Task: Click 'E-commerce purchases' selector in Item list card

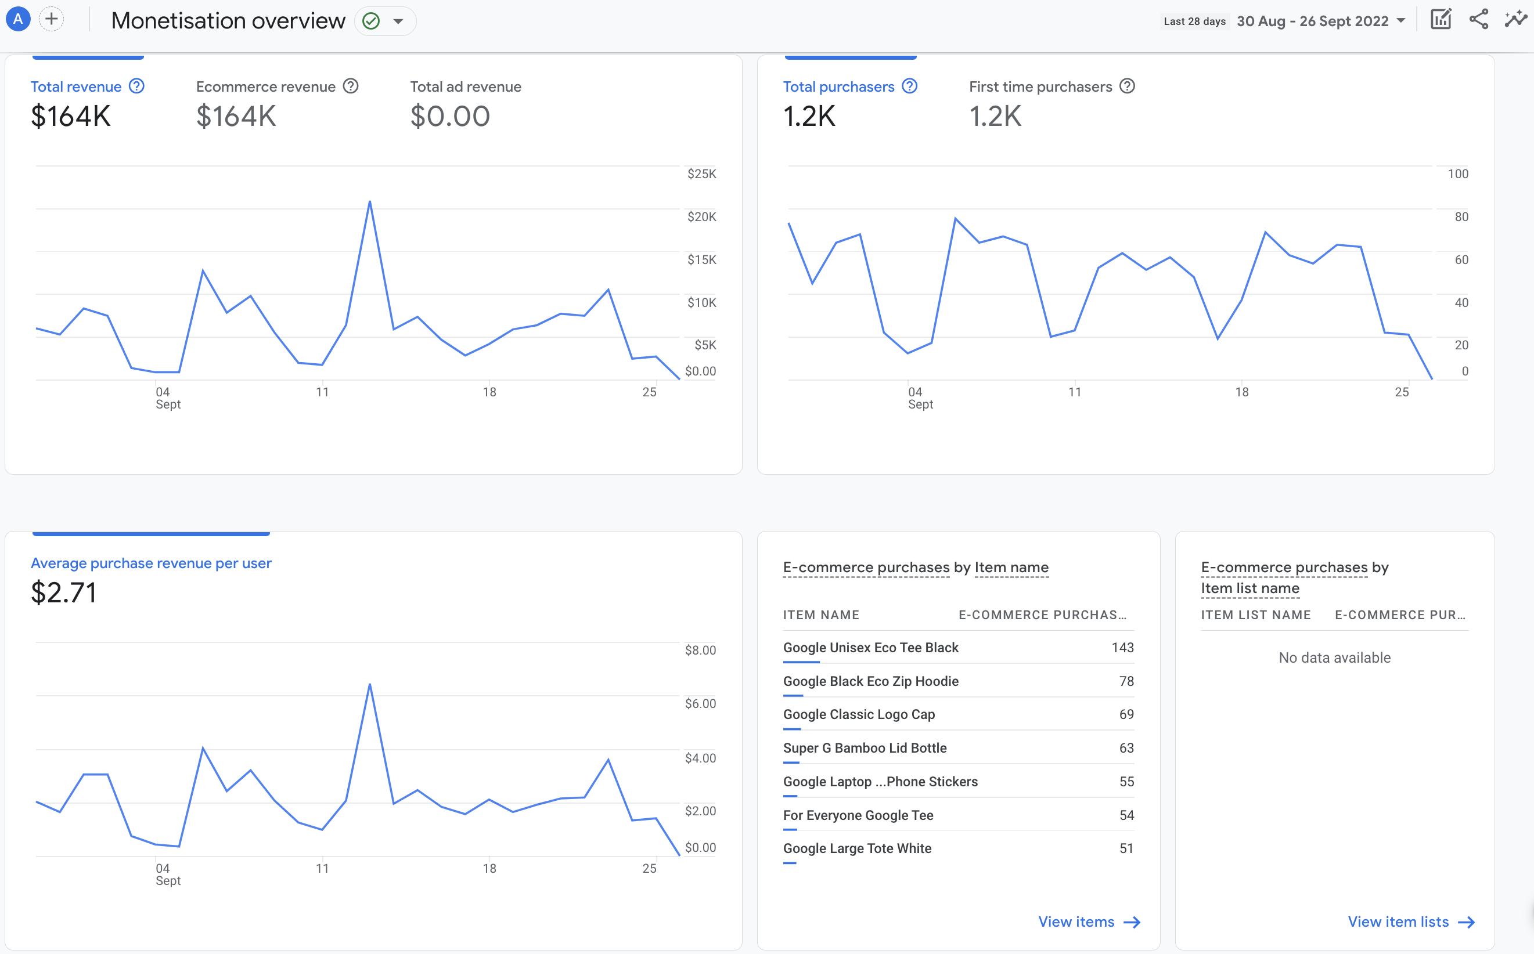Action: click(1284, 567)
